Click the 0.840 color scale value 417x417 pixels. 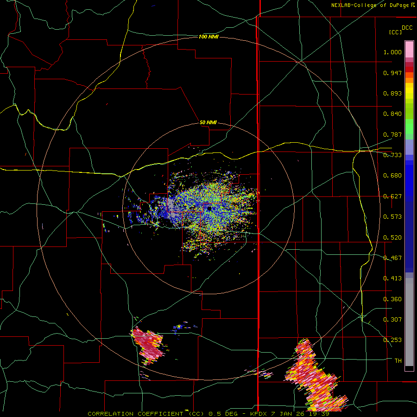tap(392, 114)
